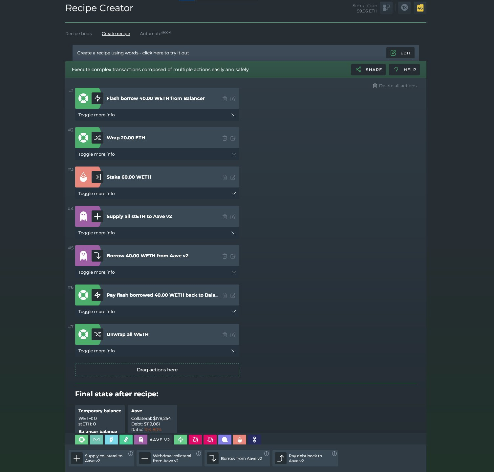The height and width of the screenshot is (472, 494).
Task: Delete the Pay flash borrowed WETH action
Action: pyautogui.click(x=225, y=295)
